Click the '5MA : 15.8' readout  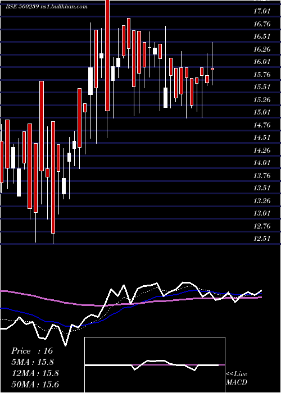tap(32, 362)
